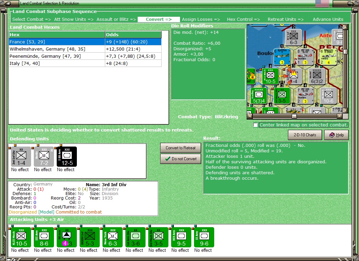This screenshot has width=359, height=261.
Task: Select the 3rd Inf Div 1-4 defending unit
Action: (21, 156)
